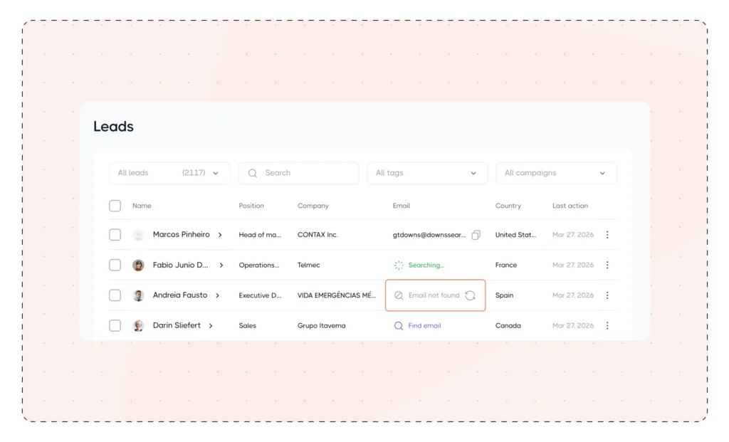Viewport: 729px width, 442px height.
Task: Select Darin Sliefert row checkbox
Action: coord(115,326)
